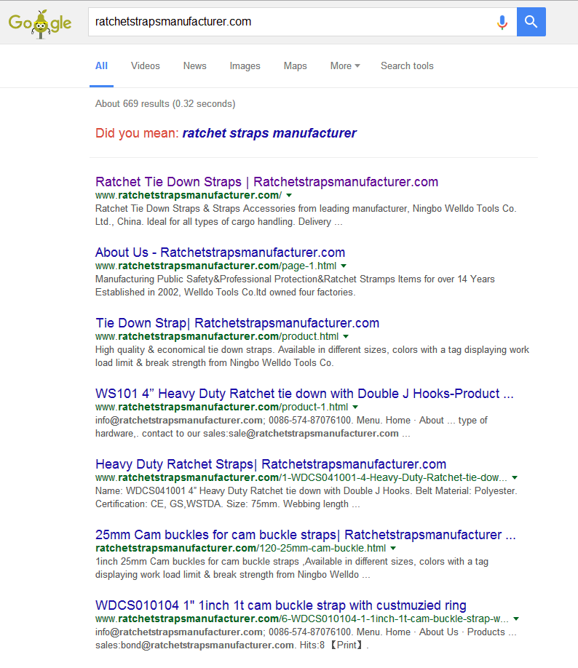Image resolution: width=578 pixels, height=668 pixels.
Task: Expand arrow next to homepage URL
Action: [x=289, y=195]
